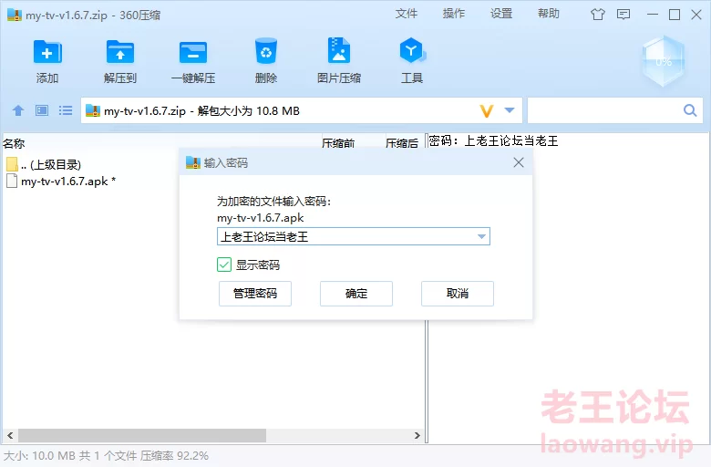Click the search magnifier icon

[690, 110]
